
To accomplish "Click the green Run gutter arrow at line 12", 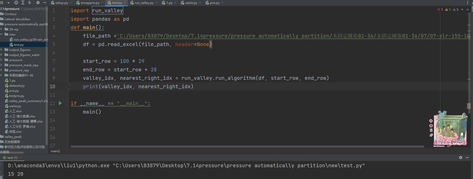I will (60, 103).
